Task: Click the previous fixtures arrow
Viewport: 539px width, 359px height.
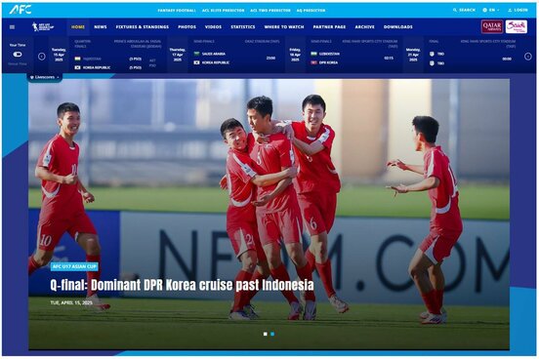Action: [x=42, y=57]
